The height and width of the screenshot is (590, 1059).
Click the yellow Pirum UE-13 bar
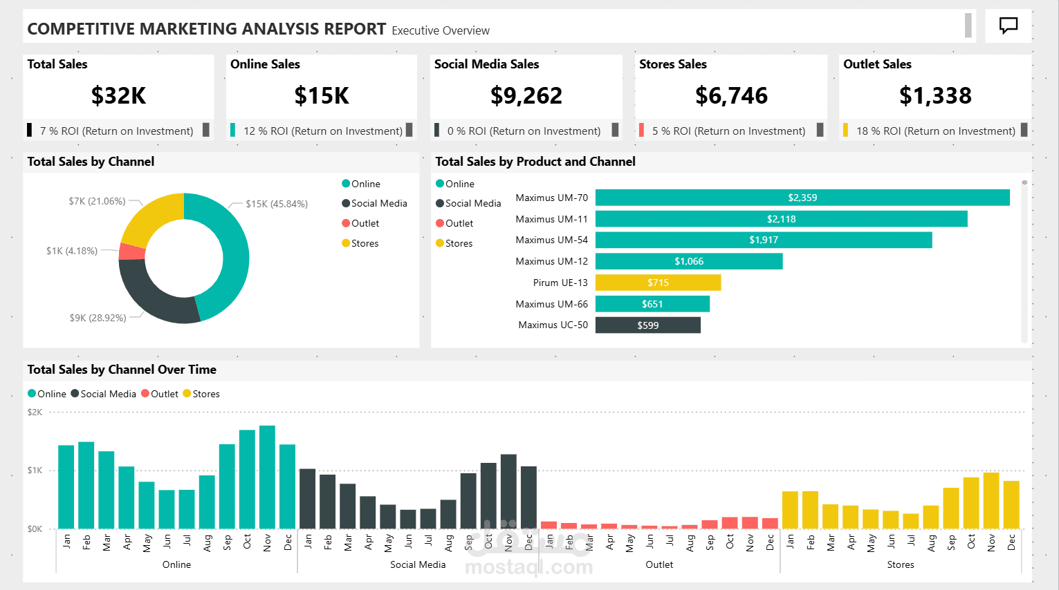point(658,283)
